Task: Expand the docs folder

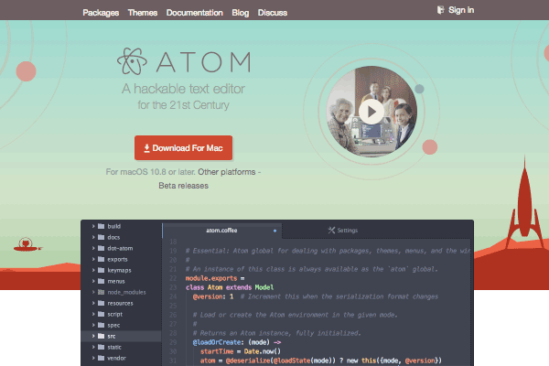Action: point(93,237)
